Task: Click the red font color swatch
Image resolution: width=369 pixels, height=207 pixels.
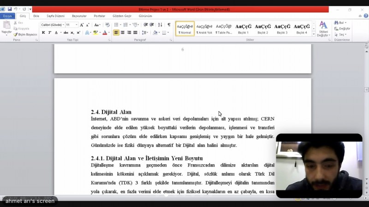Action: (105, 33)
